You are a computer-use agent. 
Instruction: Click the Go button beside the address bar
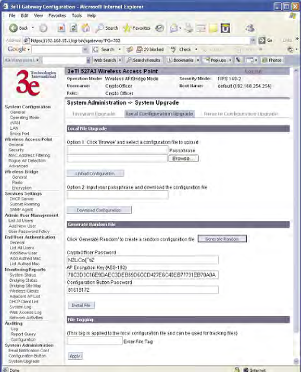(265, 40)
